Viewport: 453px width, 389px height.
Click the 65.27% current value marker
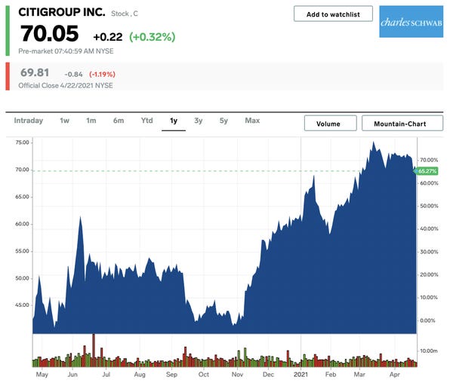point(427,171)
